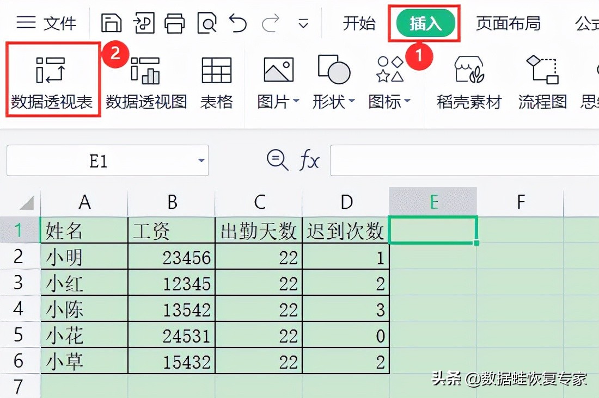
Task: Select the cell 15432
Action: click(172, 360)
